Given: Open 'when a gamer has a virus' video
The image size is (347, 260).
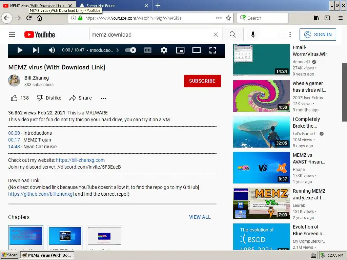Looking at the screenshot, I should coord(262,96).
